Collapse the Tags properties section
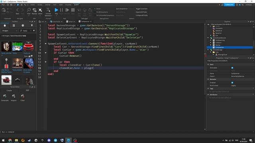The image size is (255, 143). pos(208,89)
